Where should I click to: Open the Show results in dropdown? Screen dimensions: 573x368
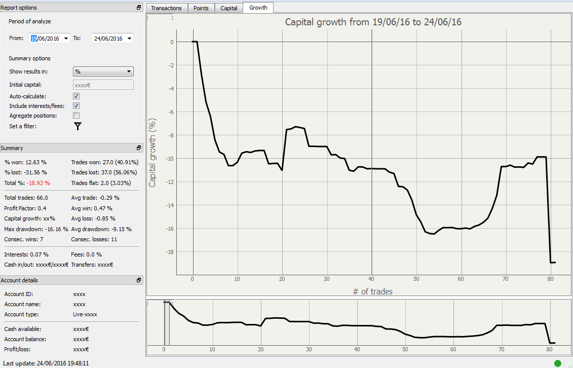(x=103, y=71)
